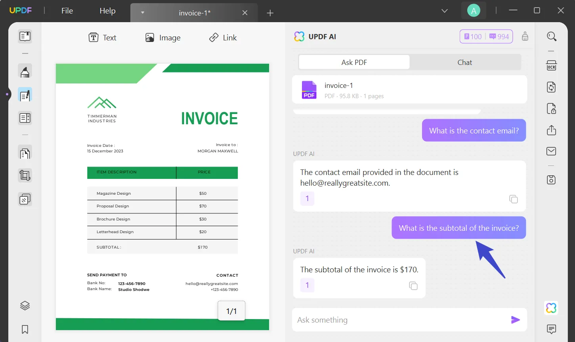Click the "TIMMERMAN INDUSTRIES" company name

[x=102, y=119]
